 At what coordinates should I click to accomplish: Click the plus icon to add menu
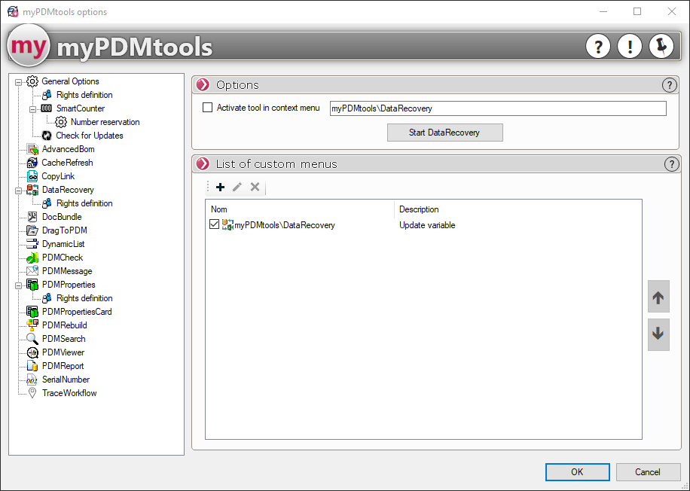coord(220,187)
